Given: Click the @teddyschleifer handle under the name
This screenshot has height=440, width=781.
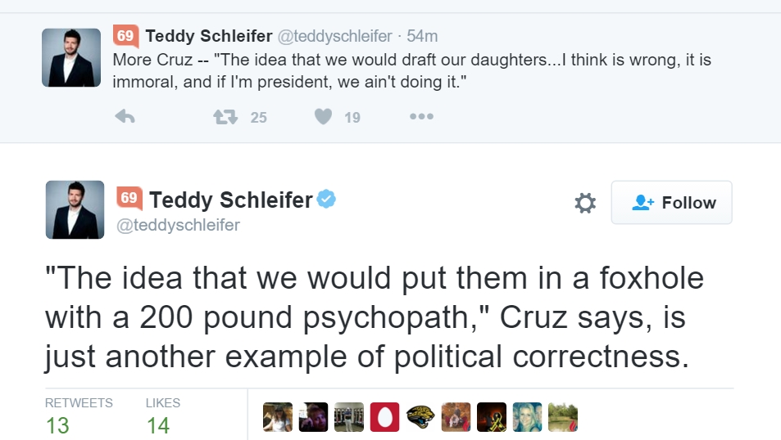Looking at the screenshot, I should click(x=179, y=225).
